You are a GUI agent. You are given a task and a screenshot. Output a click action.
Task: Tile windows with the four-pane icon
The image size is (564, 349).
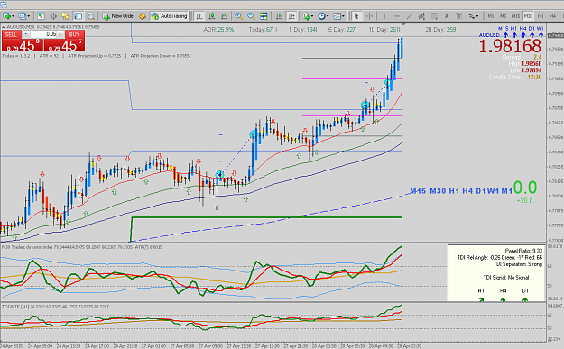pos(264,16)
